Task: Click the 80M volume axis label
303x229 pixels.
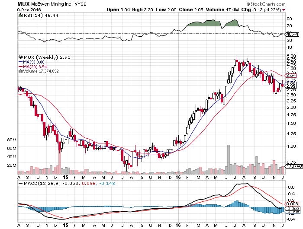Action: 12,140
